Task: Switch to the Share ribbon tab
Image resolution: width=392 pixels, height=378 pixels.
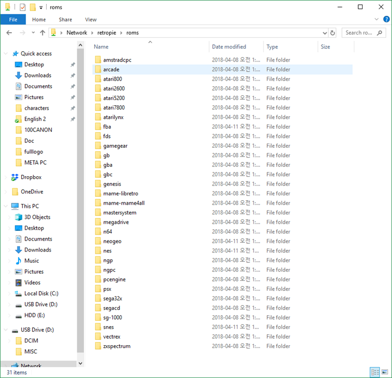Action: pyautogui.click(x=65, y=20)
